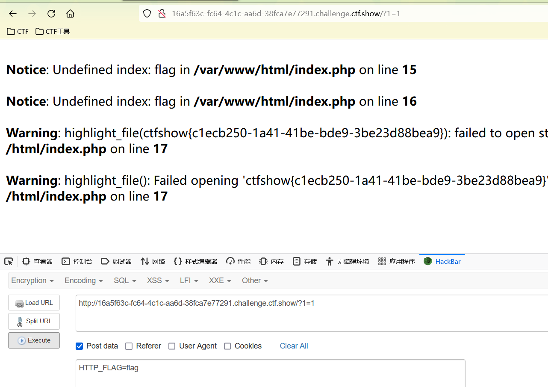Open the 性能 (Performance) panel

238,261
